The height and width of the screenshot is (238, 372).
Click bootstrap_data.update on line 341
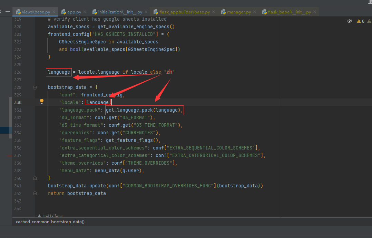click(x=77, y=186)
